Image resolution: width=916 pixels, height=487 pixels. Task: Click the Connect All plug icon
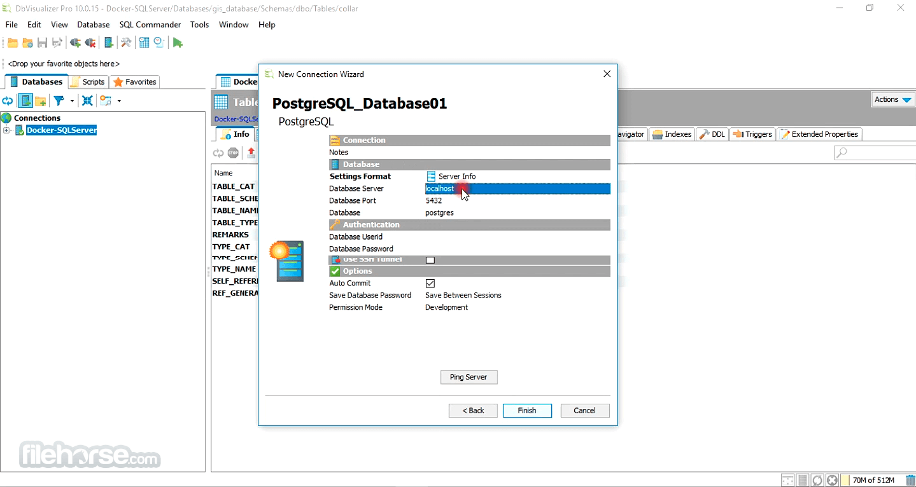click(x=75, y=43)
